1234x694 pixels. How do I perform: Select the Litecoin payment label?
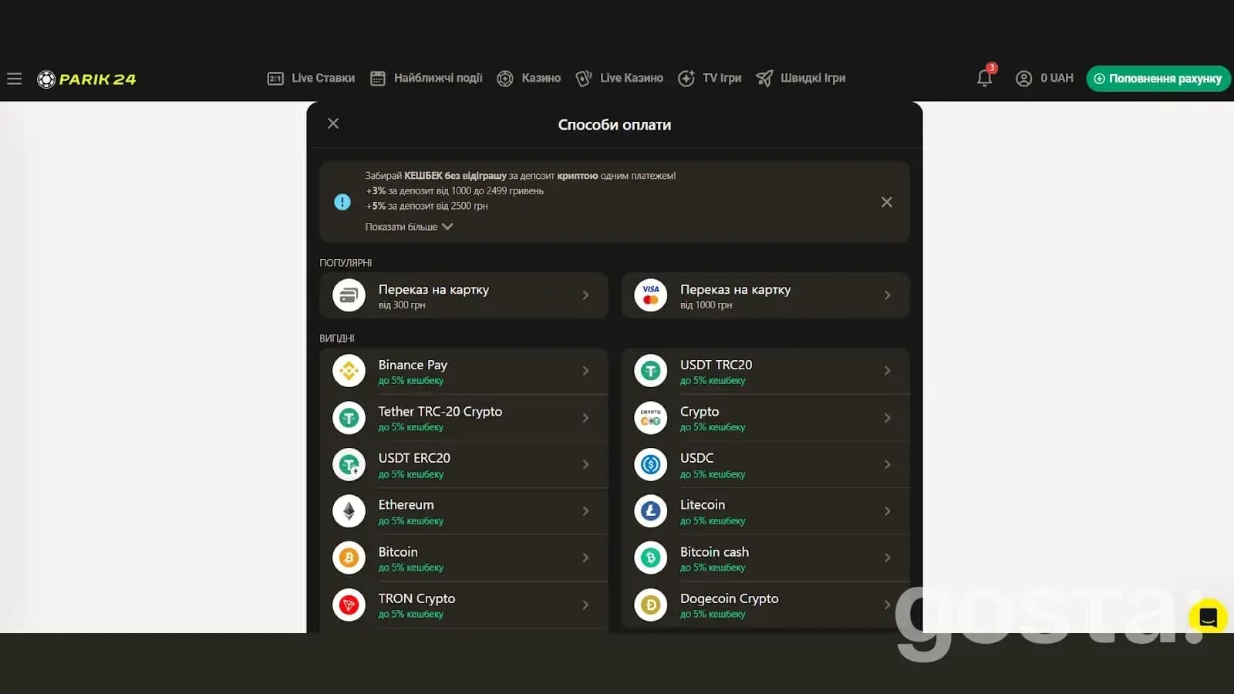pos(703,504)
